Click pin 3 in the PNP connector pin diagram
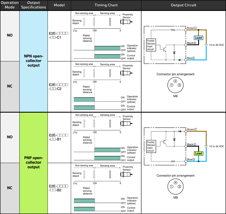 coord(179,187)
